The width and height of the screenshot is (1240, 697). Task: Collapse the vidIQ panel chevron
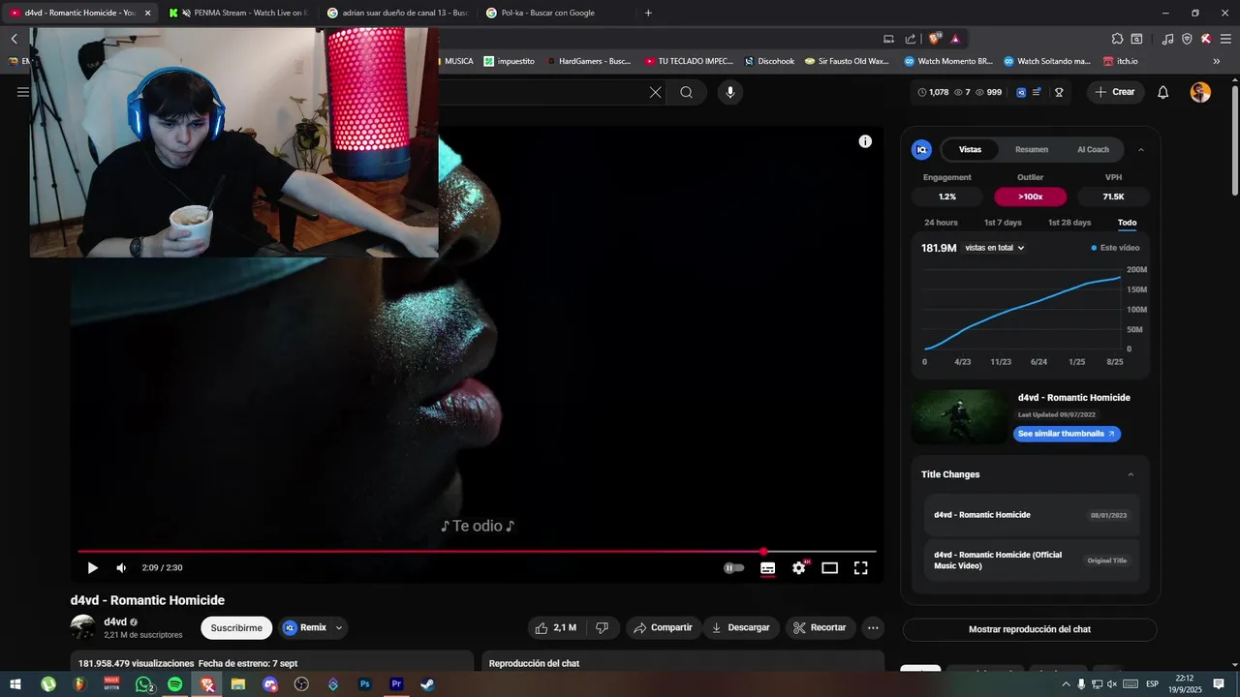pos(1141,150)
